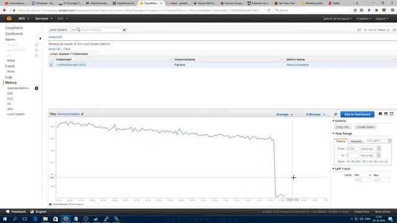Open the Windows Store taskbar icon

click(55, 219)
